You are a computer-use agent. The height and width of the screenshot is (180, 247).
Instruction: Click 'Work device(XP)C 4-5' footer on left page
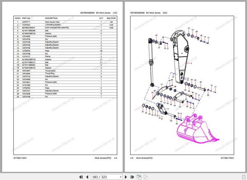[x=106, y=158]
